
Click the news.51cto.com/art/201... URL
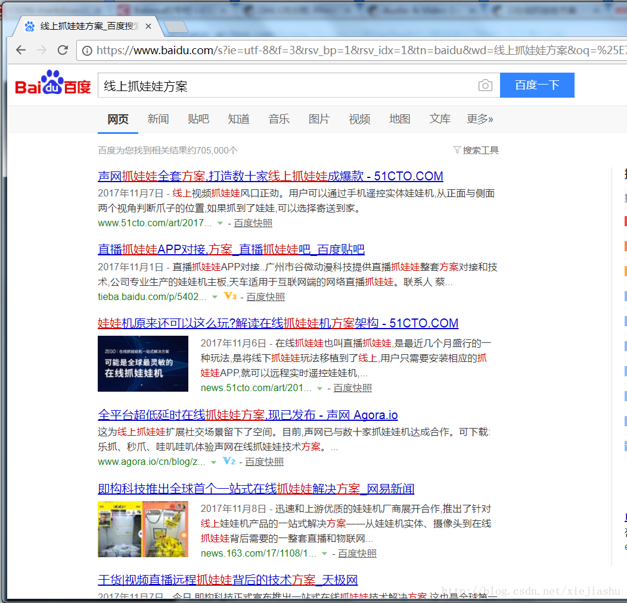[256, 388]
